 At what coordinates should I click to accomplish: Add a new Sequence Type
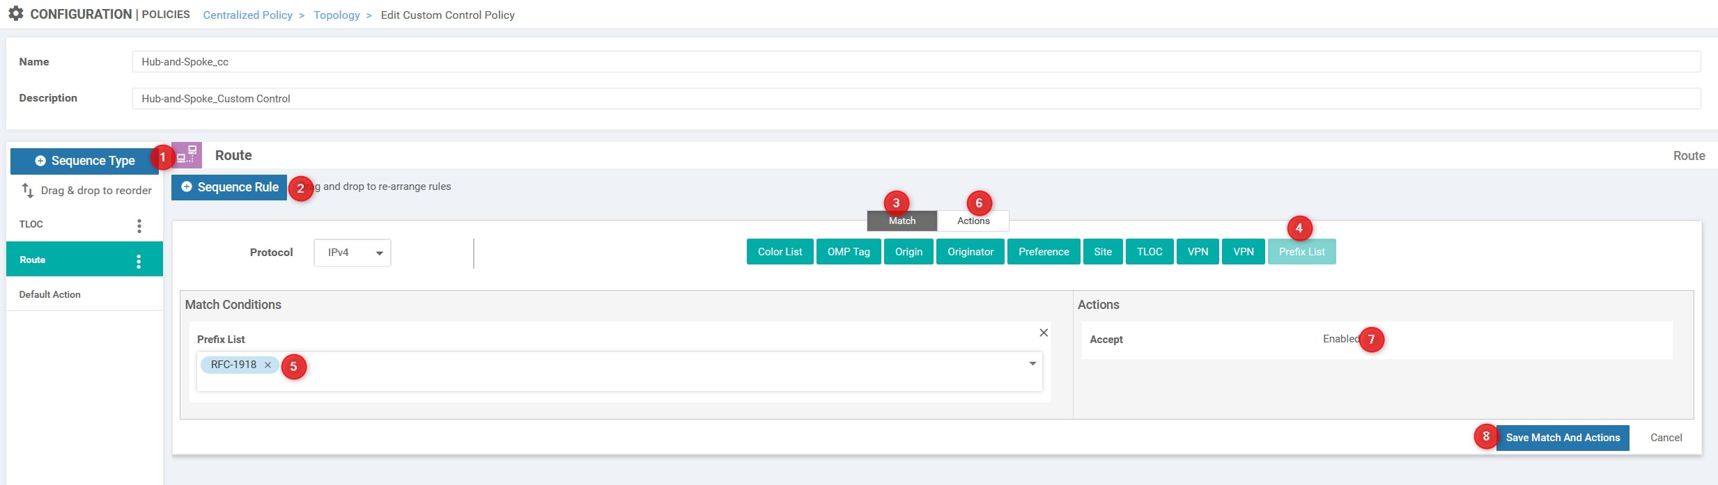click(x=84, y=161)
